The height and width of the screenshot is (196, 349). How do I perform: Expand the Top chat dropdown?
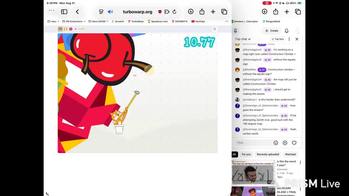pos(243,39)
